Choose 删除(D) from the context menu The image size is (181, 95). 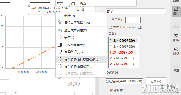click(x=81, y=16)
